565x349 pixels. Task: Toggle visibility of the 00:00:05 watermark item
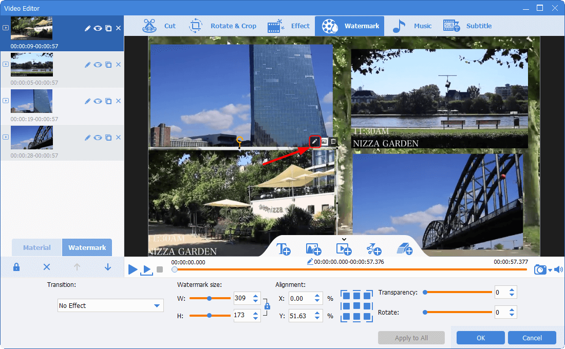click(x=98, y=65)
